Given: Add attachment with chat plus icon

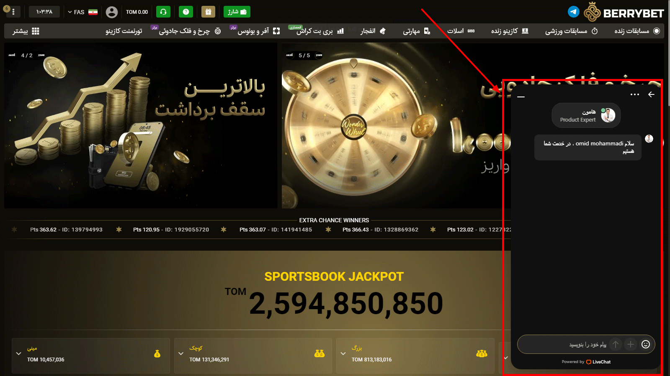Looking at the screenshot, I should [631, 344].
